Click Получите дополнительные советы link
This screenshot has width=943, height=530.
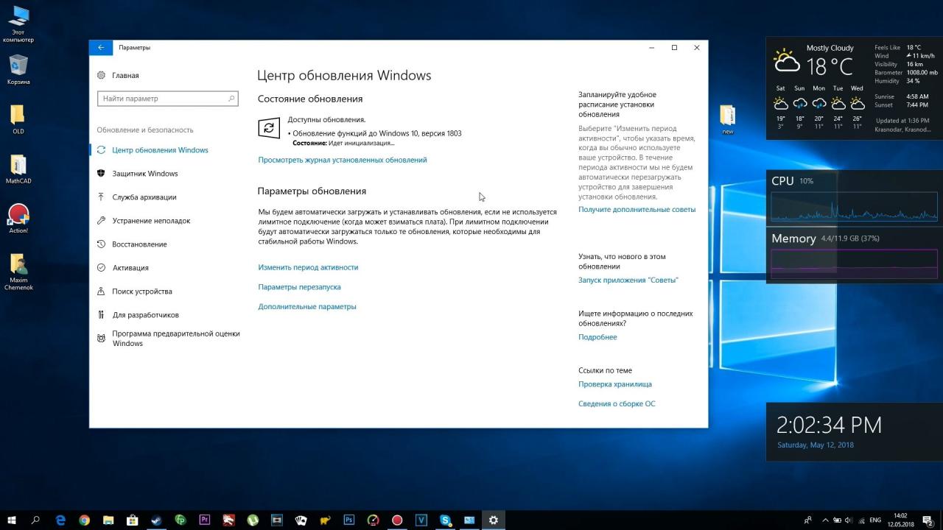point(637,209)
